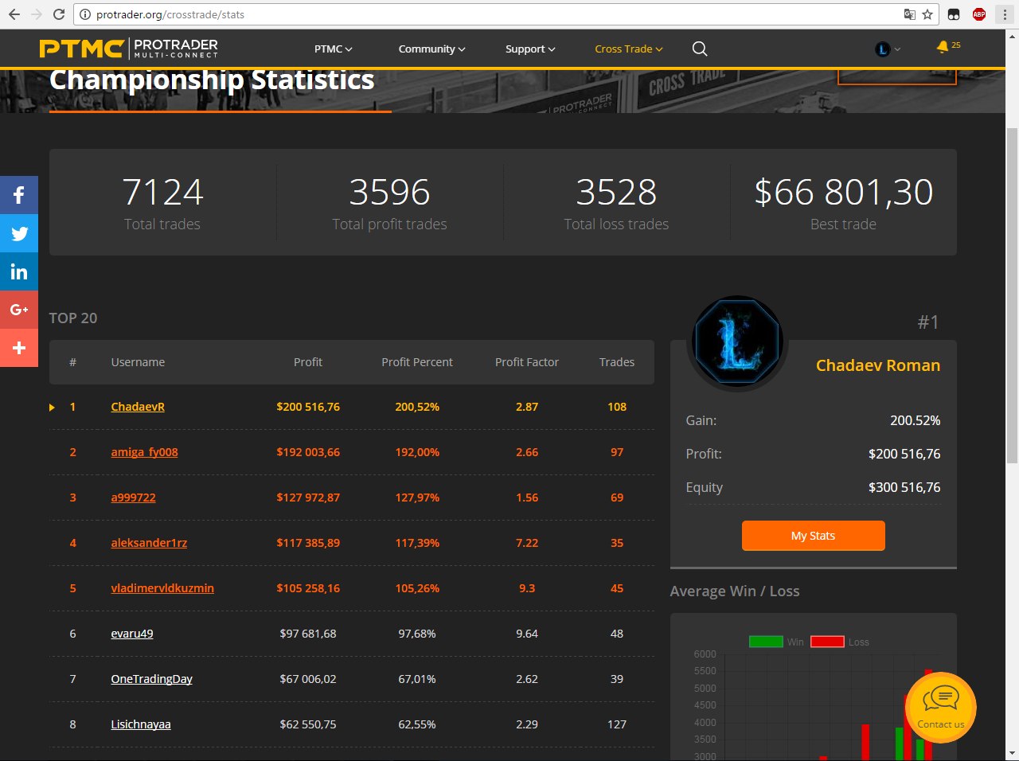Viewport: 1019px width, 761px height.
Task: Open OneTradingDay profile link
Action: coord(151,679)
